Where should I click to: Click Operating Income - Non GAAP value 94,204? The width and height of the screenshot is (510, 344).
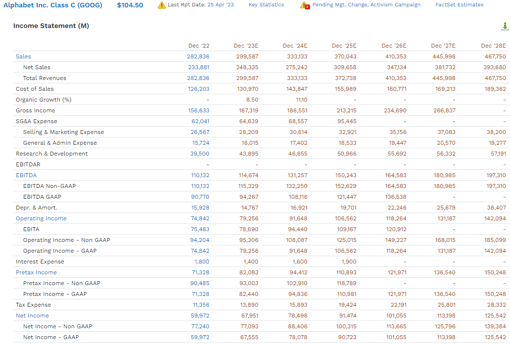coord(200,240)
